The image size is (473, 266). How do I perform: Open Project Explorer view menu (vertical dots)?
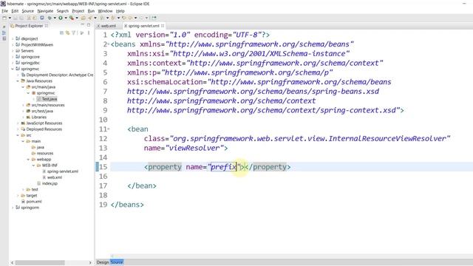coord(89,33)
